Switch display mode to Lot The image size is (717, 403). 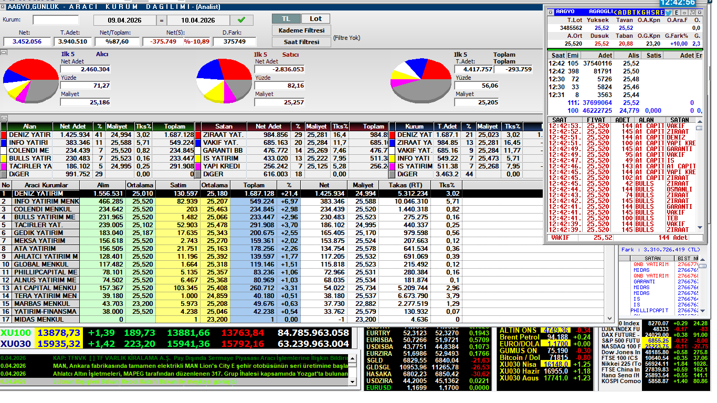[x=316, y=19]
